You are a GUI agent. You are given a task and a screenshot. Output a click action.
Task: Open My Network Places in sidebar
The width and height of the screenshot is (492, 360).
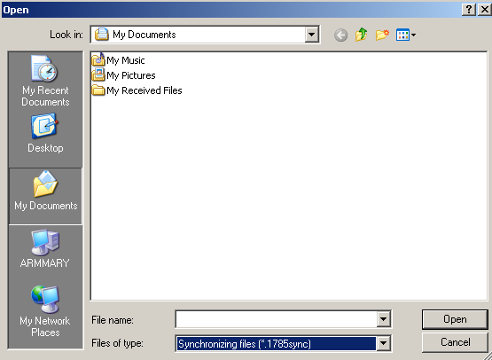pyautogui.click(x=45, y=311)
